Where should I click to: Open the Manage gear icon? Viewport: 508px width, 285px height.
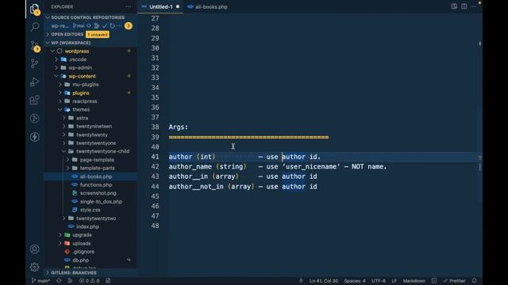point(35,267)
